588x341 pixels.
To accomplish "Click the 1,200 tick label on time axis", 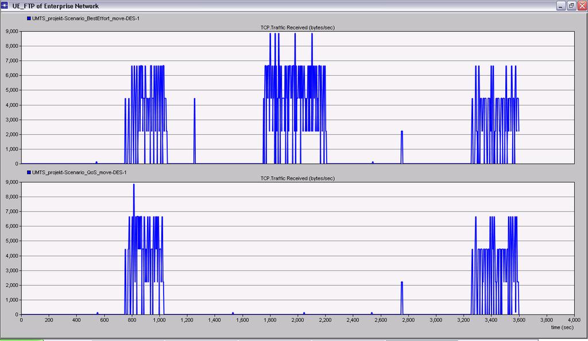I will 187,320.
